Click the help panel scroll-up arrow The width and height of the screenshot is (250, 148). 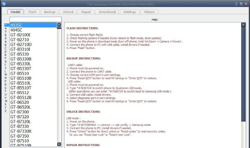pyautogui.click(x=243, y=25)
